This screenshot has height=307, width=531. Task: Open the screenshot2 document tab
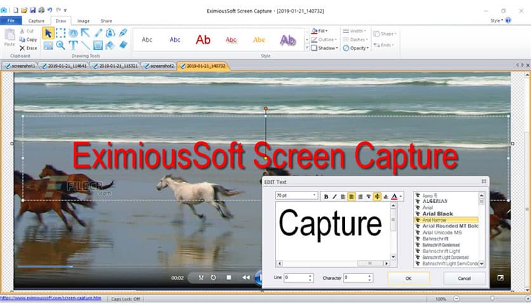(x=159, y=66)
